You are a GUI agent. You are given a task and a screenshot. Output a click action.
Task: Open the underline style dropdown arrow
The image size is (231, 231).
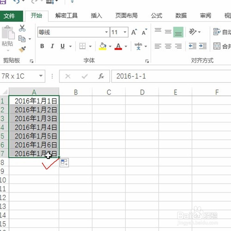pyautogui.click(x=70, y=47)
